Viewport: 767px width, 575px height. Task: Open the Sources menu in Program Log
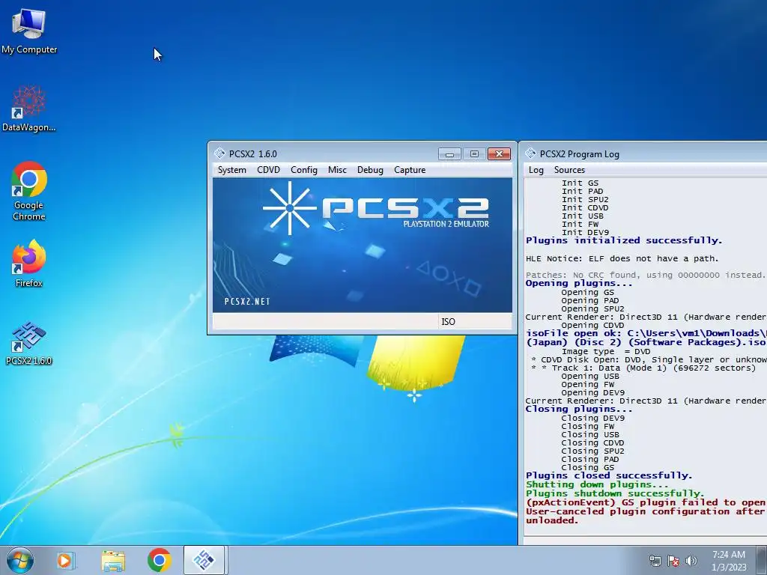(x=569, y=170)
